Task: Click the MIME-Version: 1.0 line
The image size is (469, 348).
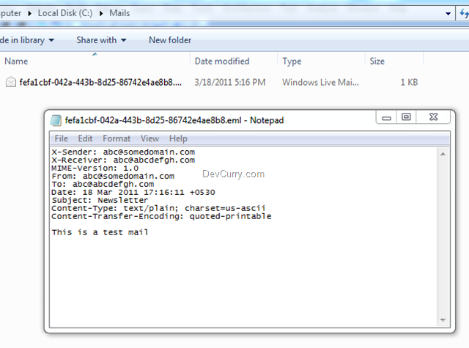Action: (x=95, y=168)
